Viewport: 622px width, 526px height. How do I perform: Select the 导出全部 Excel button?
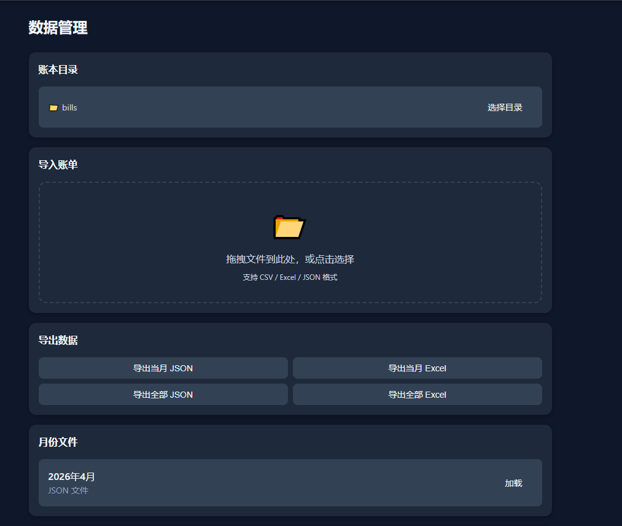(x=417, y=395)
